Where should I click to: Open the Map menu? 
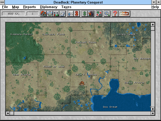tap(16, 7)
